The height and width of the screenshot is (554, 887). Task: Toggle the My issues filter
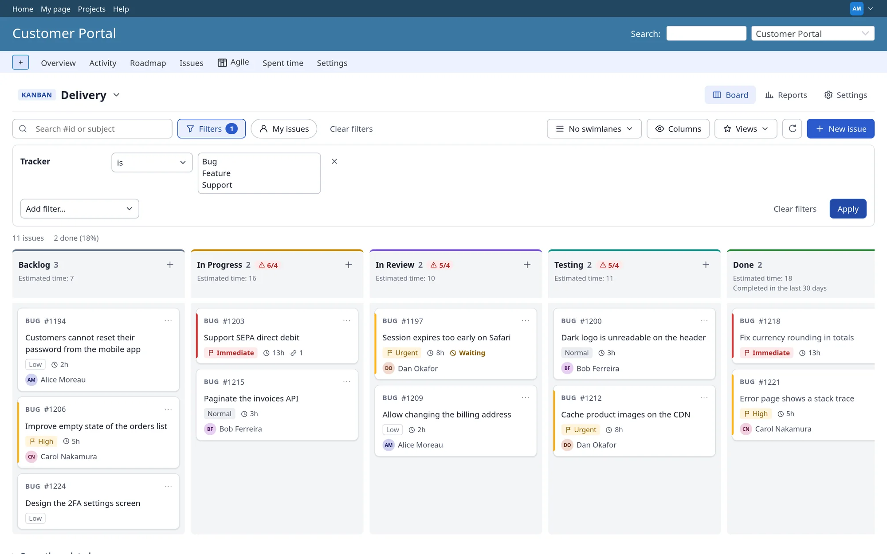[x=284, y=129]
